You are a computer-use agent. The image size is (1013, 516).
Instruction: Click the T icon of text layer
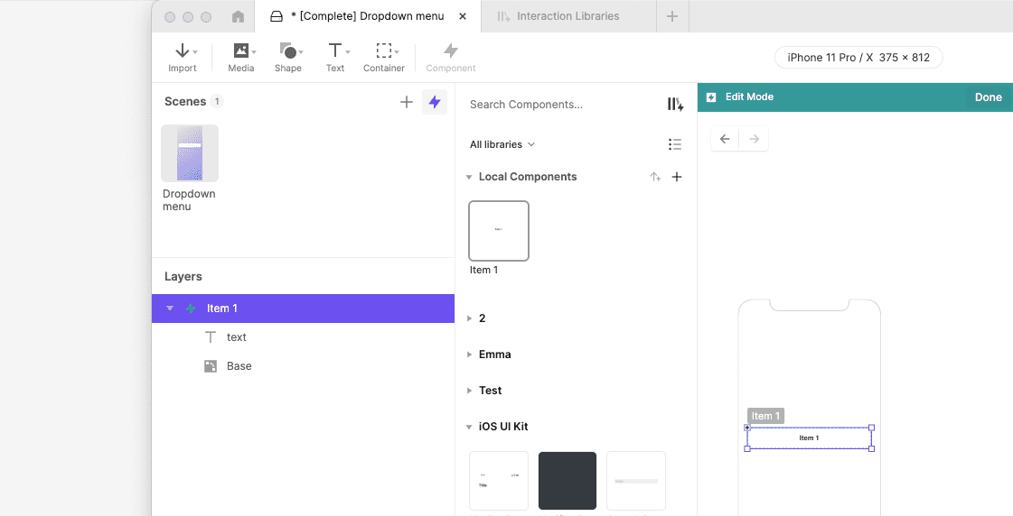(x=210, y=337)
